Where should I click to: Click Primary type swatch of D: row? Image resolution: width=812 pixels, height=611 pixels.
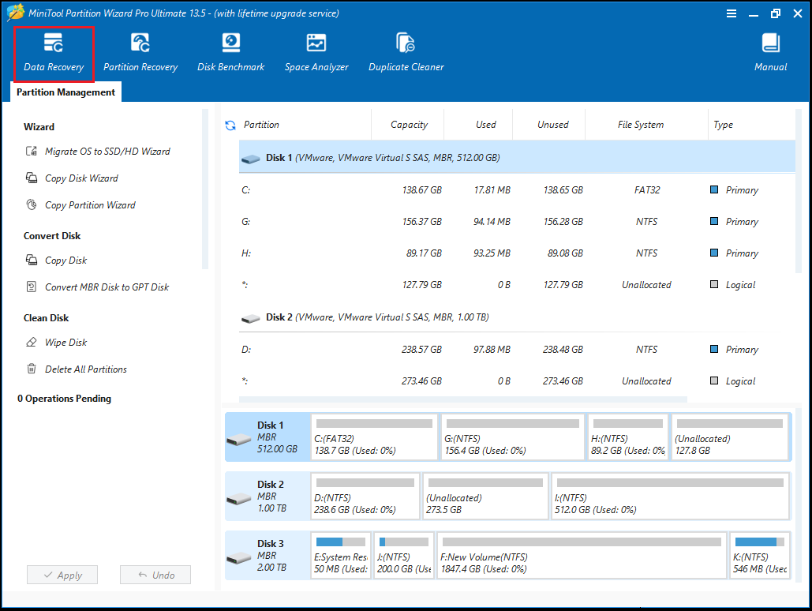(x=714, y=349)
